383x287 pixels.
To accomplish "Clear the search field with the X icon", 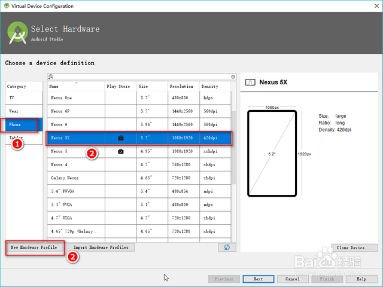I will click(233, 77).
